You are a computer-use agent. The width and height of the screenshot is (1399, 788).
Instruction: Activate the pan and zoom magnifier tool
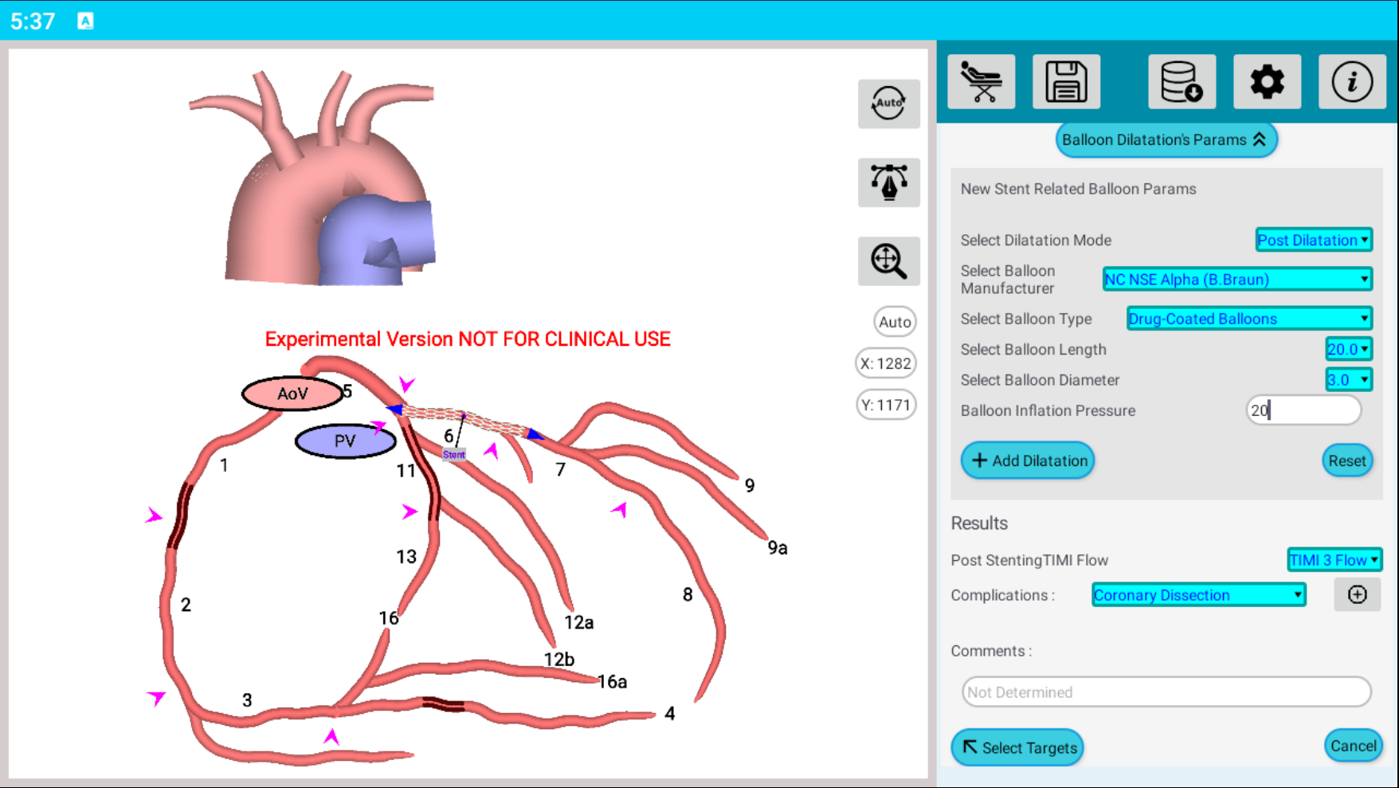[888, 261]
